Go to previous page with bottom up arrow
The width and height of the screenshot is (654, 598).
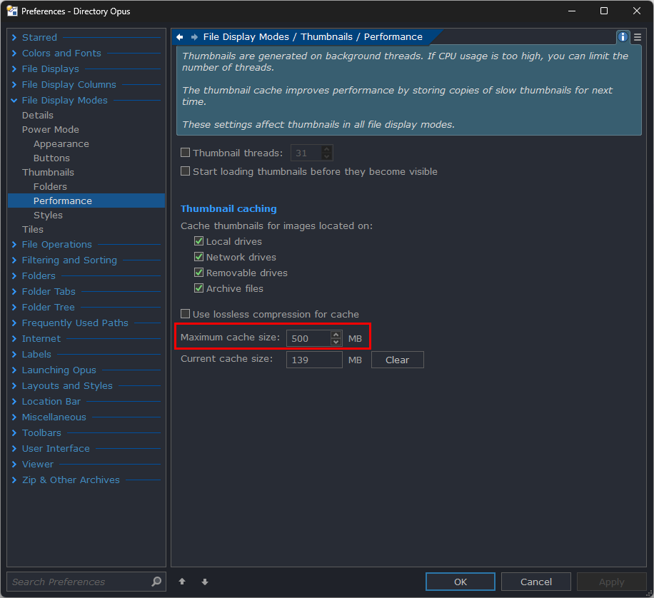(182, 582)
